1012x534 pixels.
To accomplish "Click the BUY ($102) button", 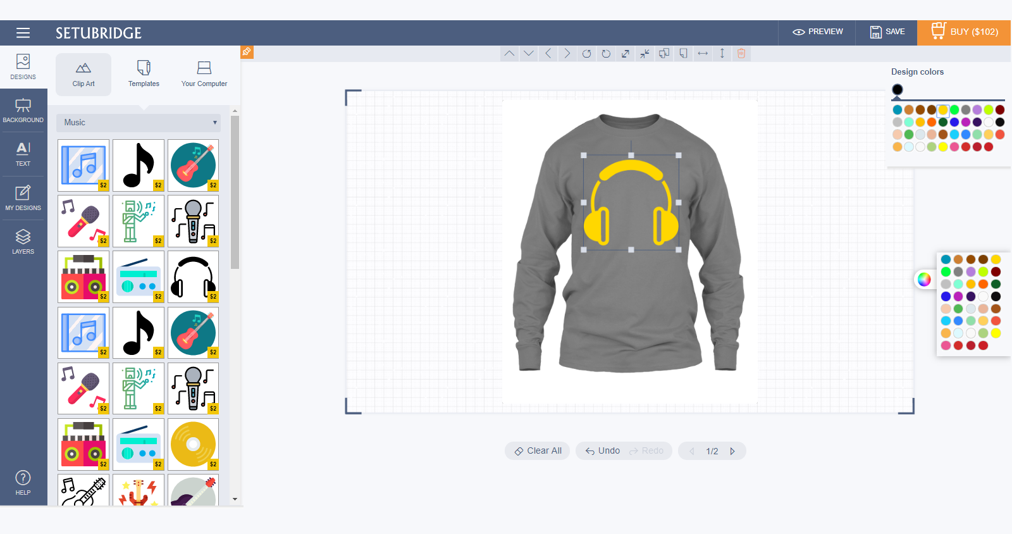I will (964, 32).
